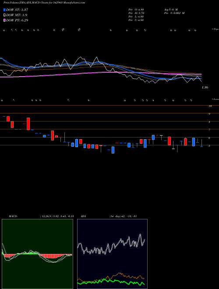Click the MACD (12,26,9) parameters text

(57, 216)
